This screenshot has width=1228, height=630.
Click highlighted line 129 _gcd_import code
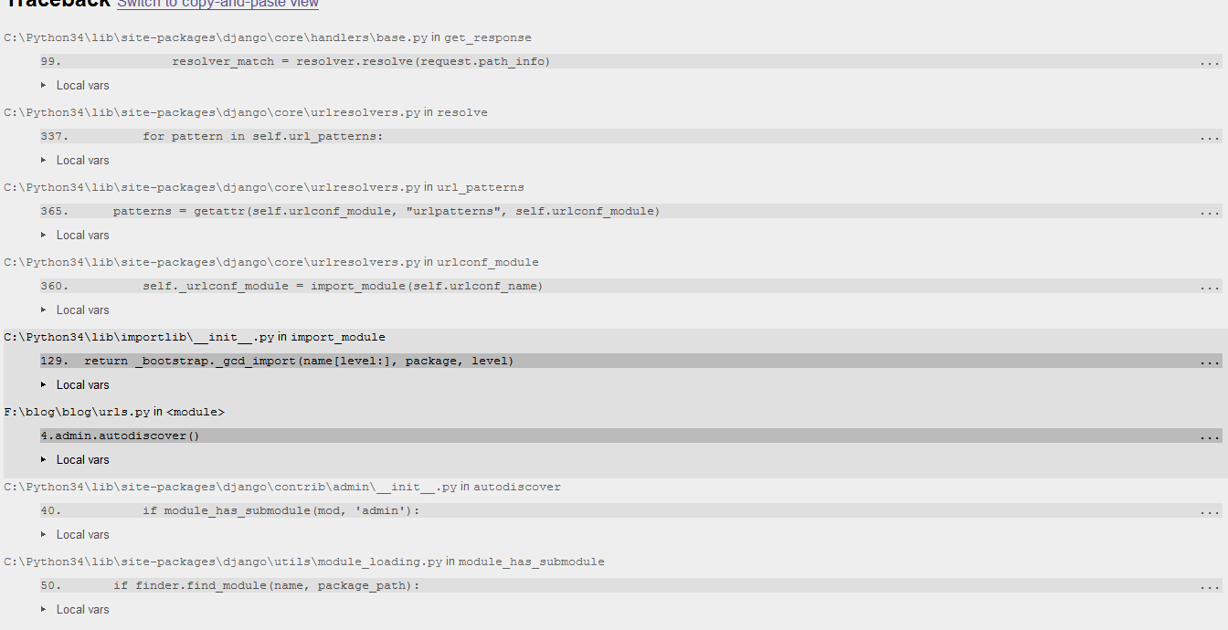pos(299,361)
